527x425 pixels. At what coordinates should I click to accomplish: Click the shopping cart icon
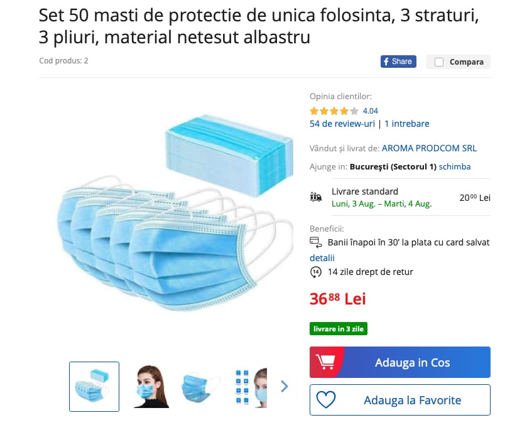point(325,362)
